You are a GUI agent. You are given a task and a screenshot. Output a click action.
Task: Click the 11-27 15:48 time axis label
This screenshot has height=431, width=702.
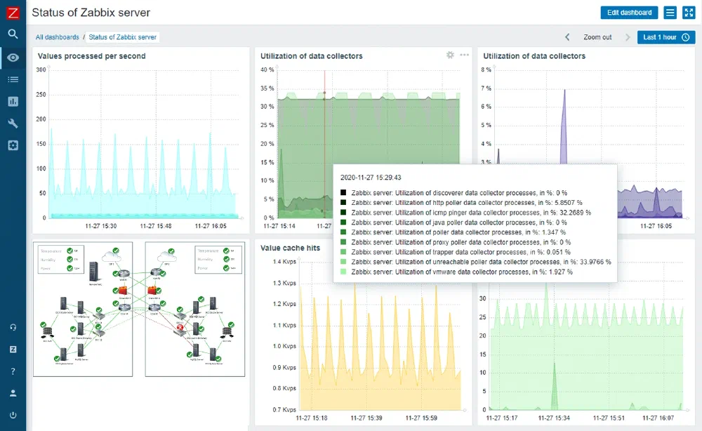click(x=156, y=226)
